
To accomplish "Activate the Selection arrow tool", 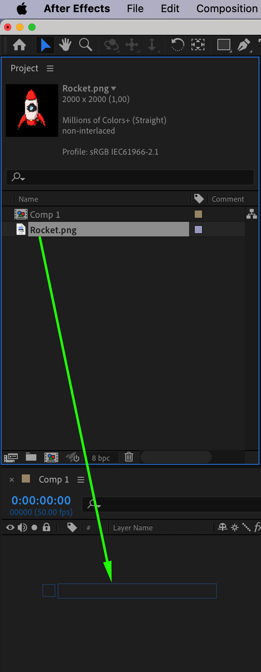I will [x=45, y=45].
